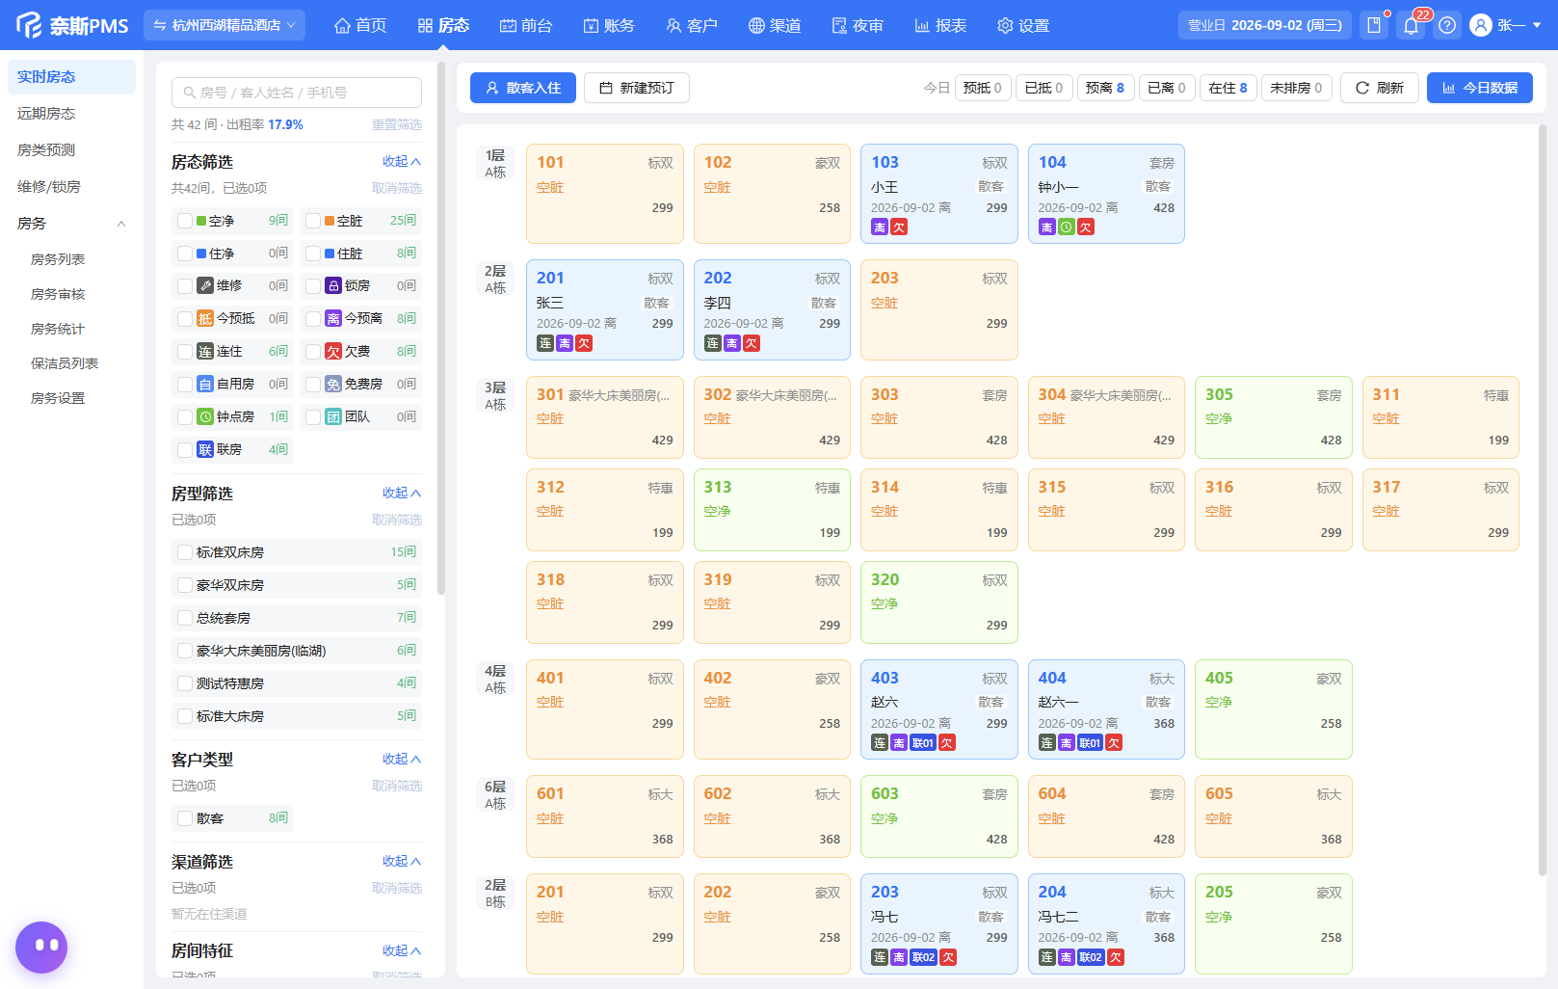
Task: Click the 新建预订 button
Action: [x=637, y=88]
